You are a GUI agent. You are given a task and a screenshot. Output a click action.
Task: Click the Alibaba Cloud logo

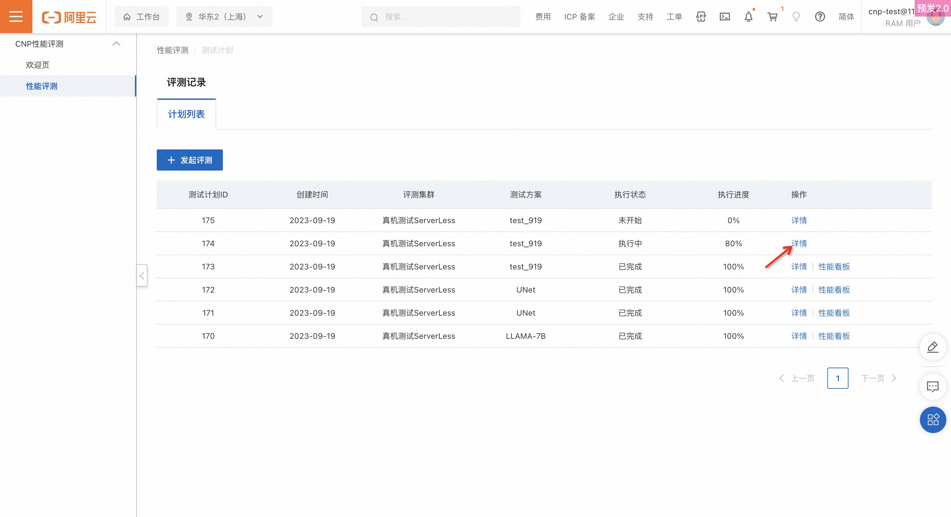[69, 17]
